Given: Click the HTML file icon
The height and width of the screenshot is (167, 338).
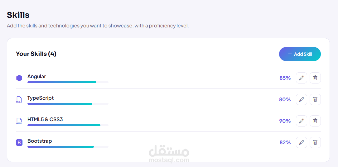Looking at the screenshot, I should coord(19,121).
